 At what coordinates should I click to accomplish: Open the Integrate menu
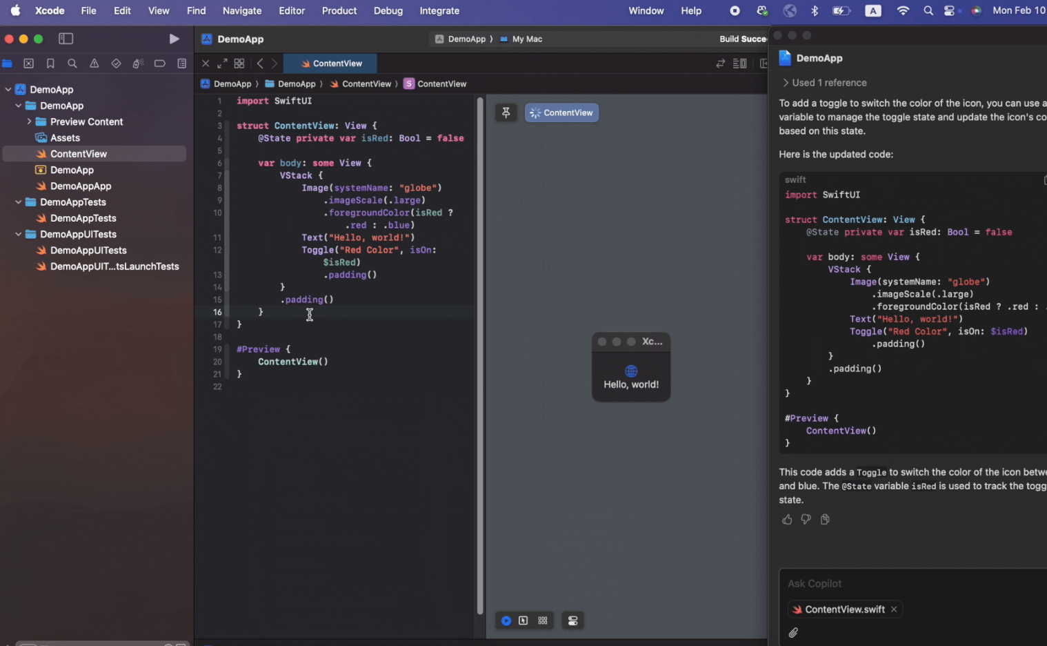coord(439,11)
